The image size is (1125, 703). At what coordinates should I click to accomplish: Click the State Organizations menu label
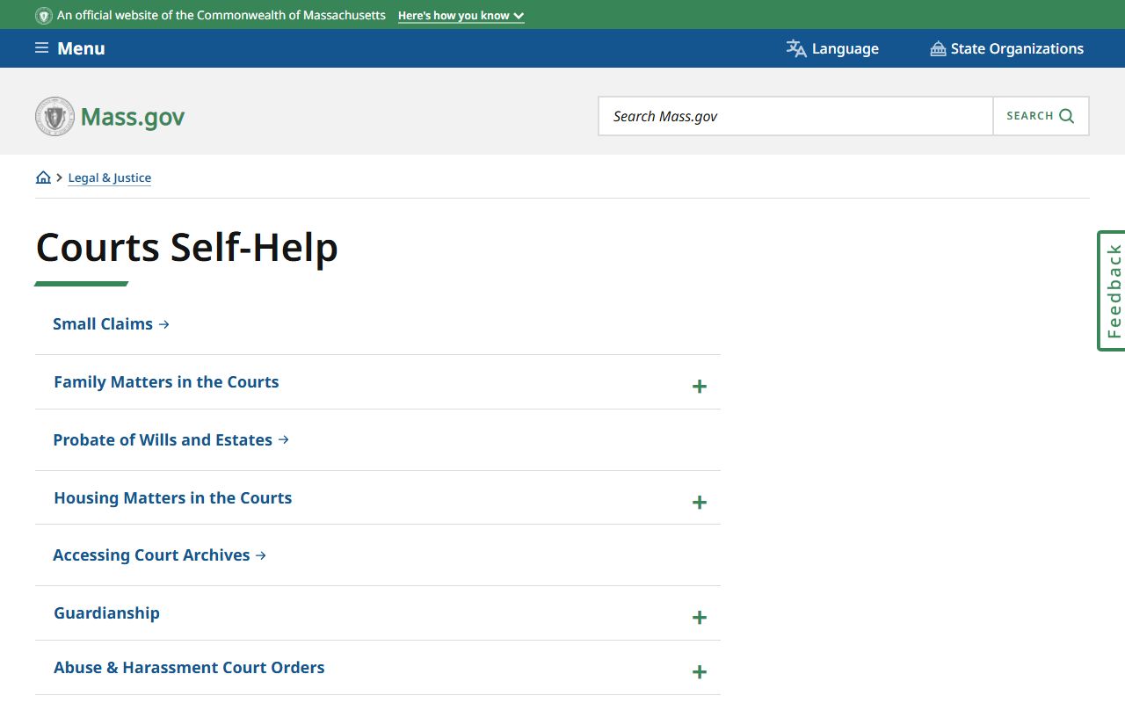[1017, 49]
